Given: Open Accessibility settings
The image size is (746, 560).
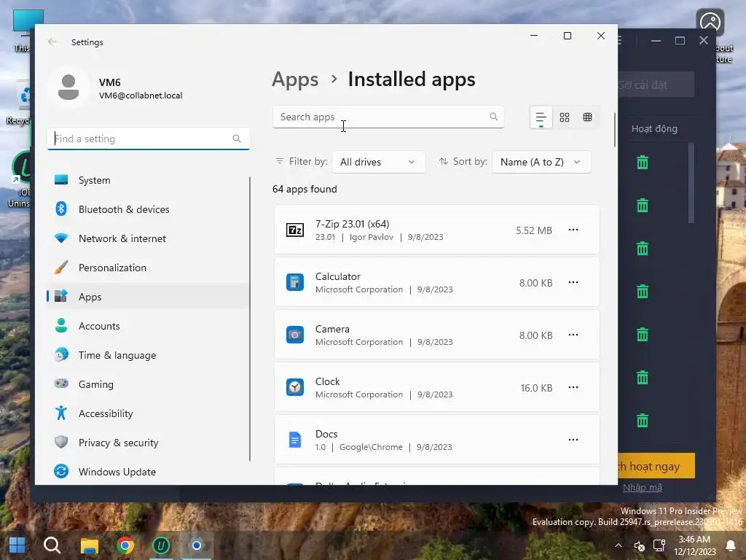Looking at the screenshot, I should (x=147, y=413).
